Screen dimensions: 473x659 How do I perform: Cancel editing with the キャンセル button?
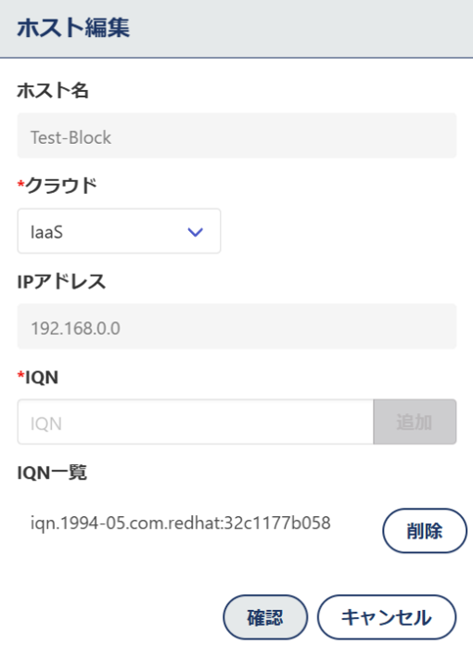click(387, 617)
